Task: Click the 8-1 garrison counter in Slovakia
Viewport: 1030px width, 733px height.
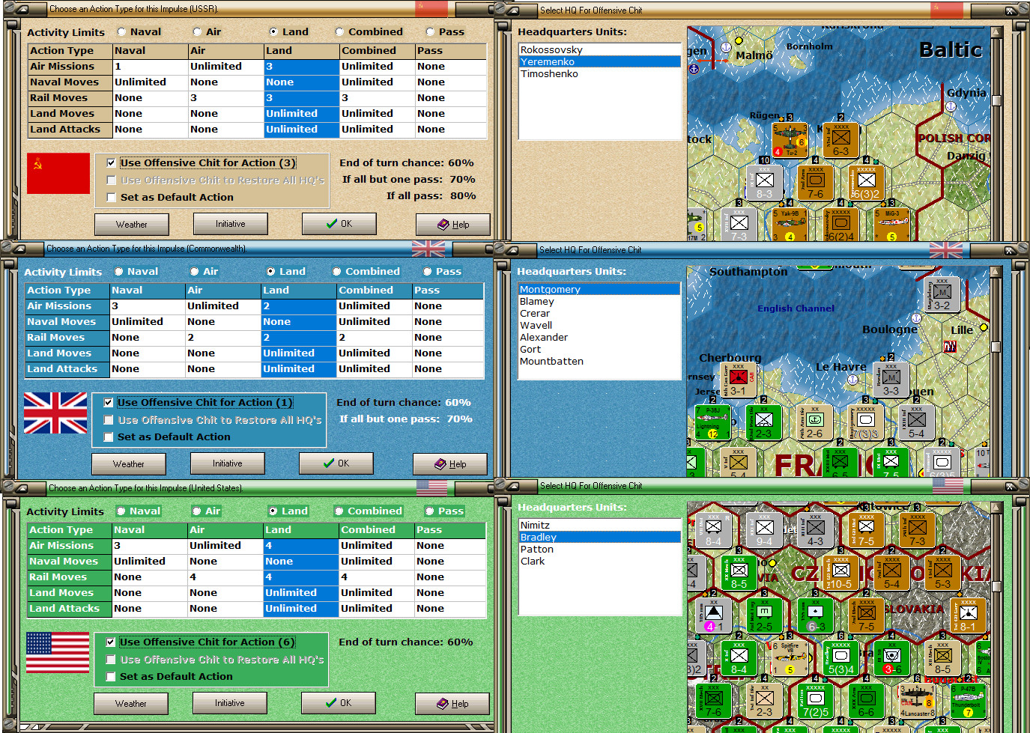Action: coord(969,615)
